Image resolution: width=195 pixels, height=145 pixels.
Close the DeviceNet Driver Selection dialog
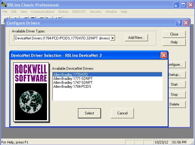(x=164, y=55)
